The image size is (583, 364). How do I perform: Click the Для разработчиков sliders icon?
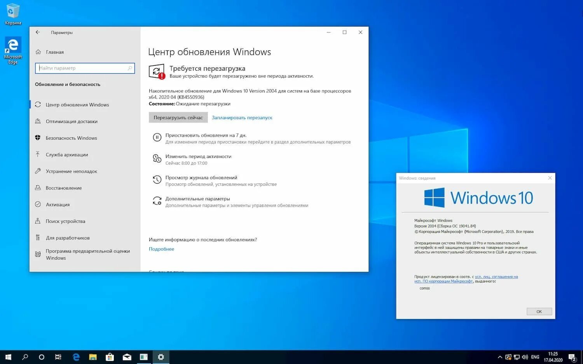click(38, 238)
